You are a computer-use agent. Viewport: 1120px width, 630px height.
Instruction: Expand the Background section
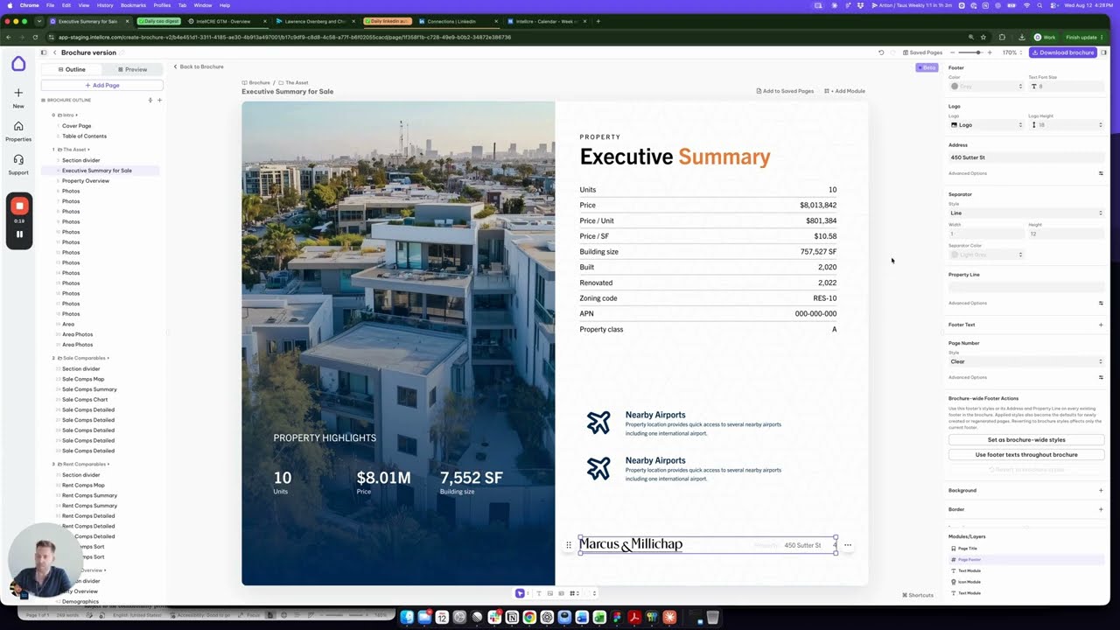pyautogui.click(x=1101, y=490)
